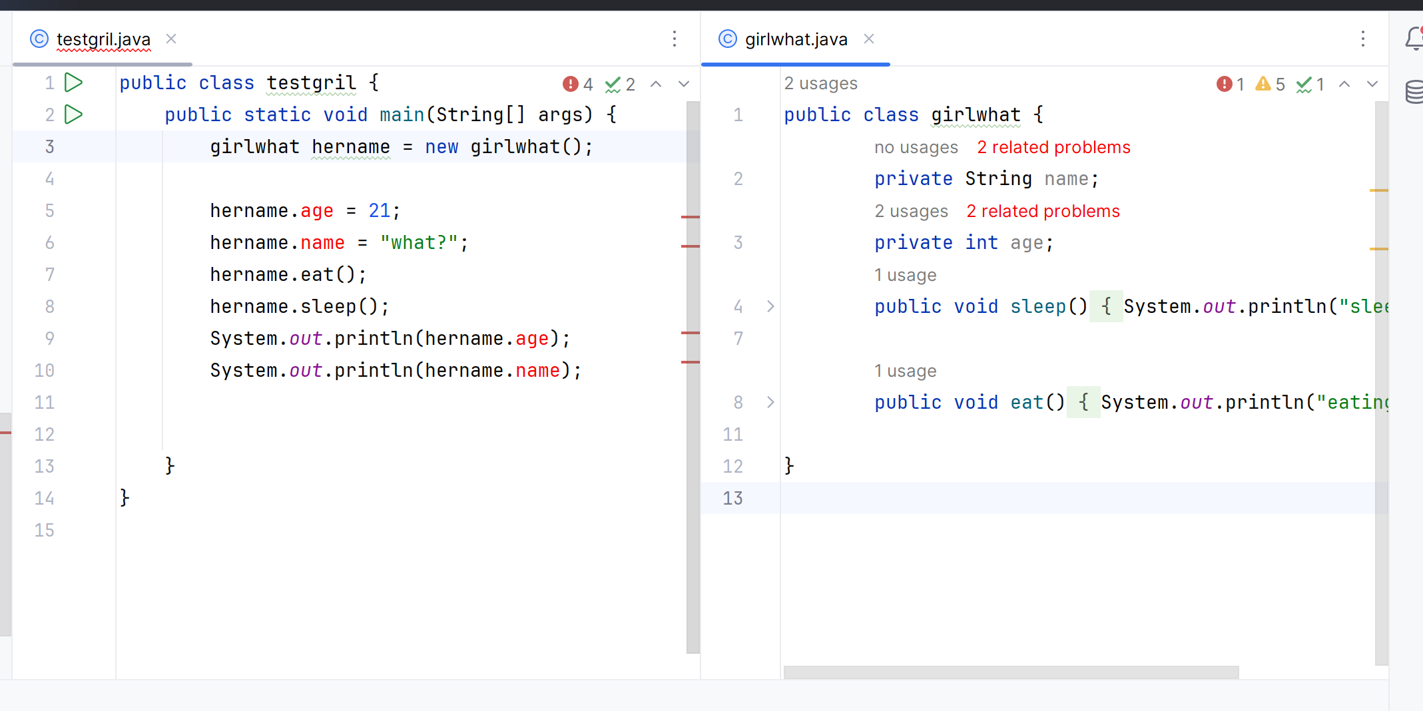
Task: Open the database tool window icon
Action: pos(1414,92)
